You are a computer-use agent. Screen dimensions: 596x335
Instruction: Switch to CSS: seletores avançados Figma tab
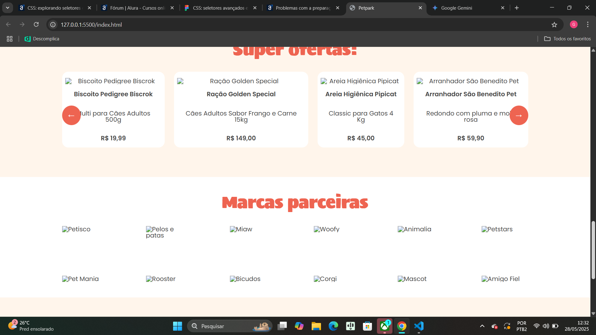220,8
